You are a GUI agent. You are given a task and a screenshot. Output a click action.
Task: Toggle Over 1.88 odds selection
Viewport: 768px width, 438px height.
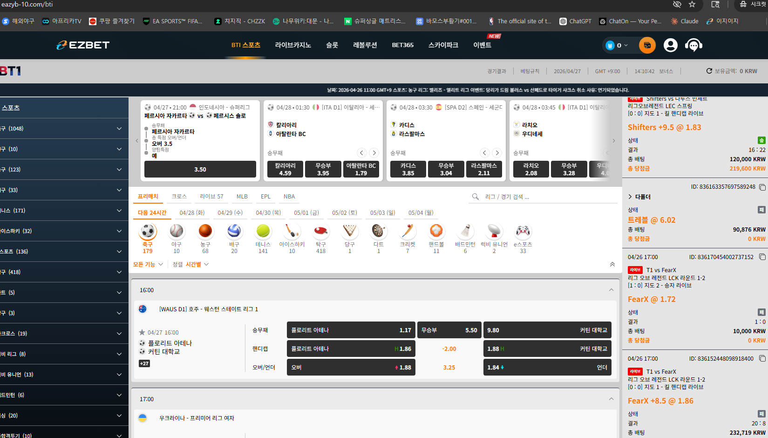351,367
